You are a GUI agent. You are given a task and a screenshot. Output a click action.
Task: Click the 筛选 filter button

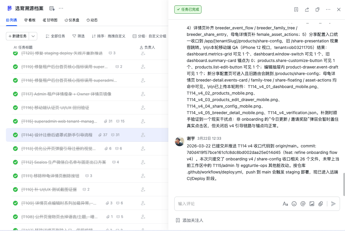pos(78,36)
